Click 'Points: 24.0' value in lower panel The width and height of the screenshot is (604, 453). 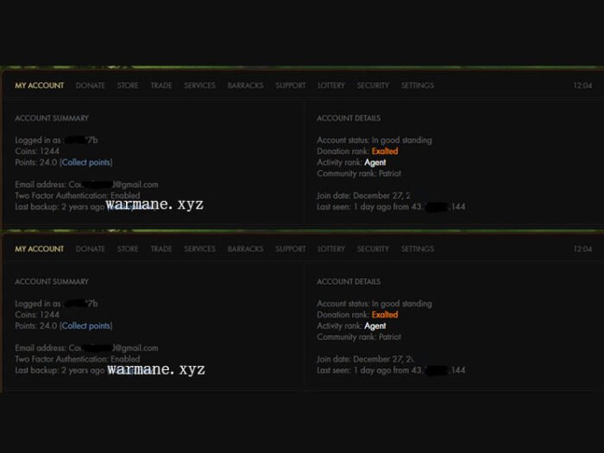[36, 325]
